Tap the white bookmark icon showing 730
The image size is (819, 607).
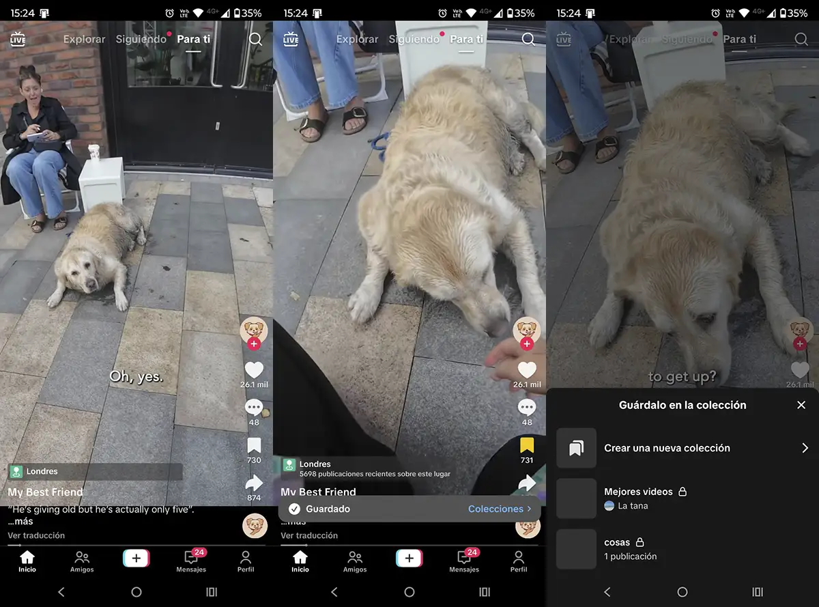tap(254, 447)
